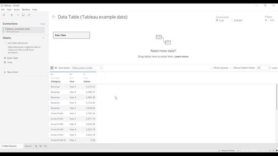Click the value 2,791.16 cell
This screenshot has width=278, height=156.
click(90, 114)
